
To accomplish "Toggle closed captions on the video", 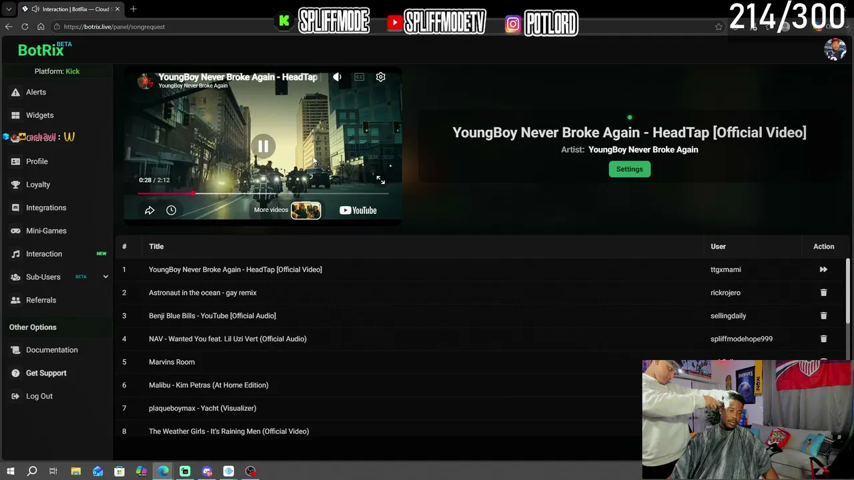I will point(359,77).
